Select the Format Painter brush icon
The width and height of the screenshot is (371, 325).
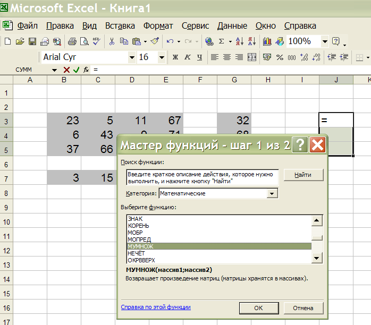(x=155, y=41)
